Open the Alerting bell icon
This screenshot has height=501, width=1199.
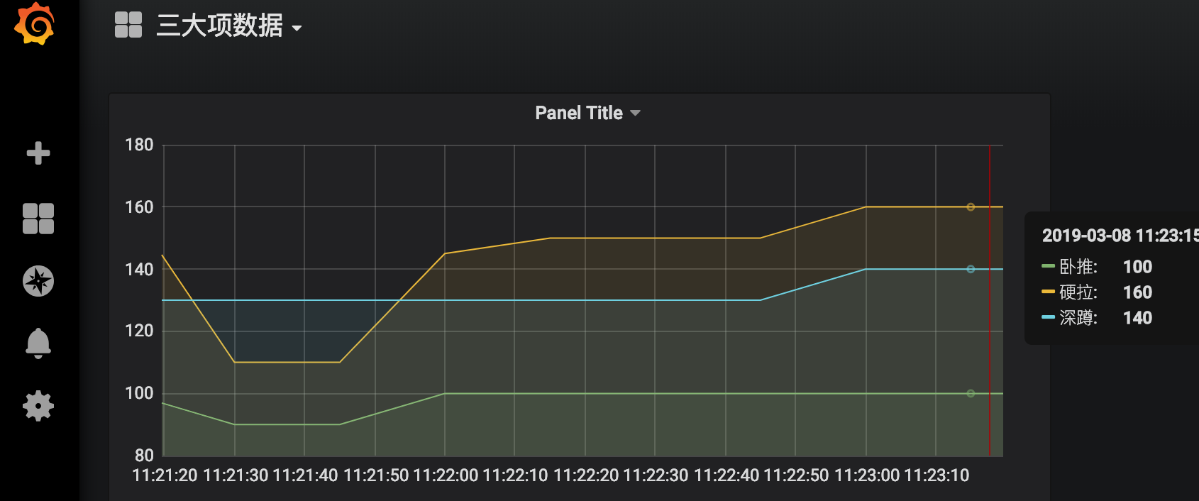(x=38, y=343)
